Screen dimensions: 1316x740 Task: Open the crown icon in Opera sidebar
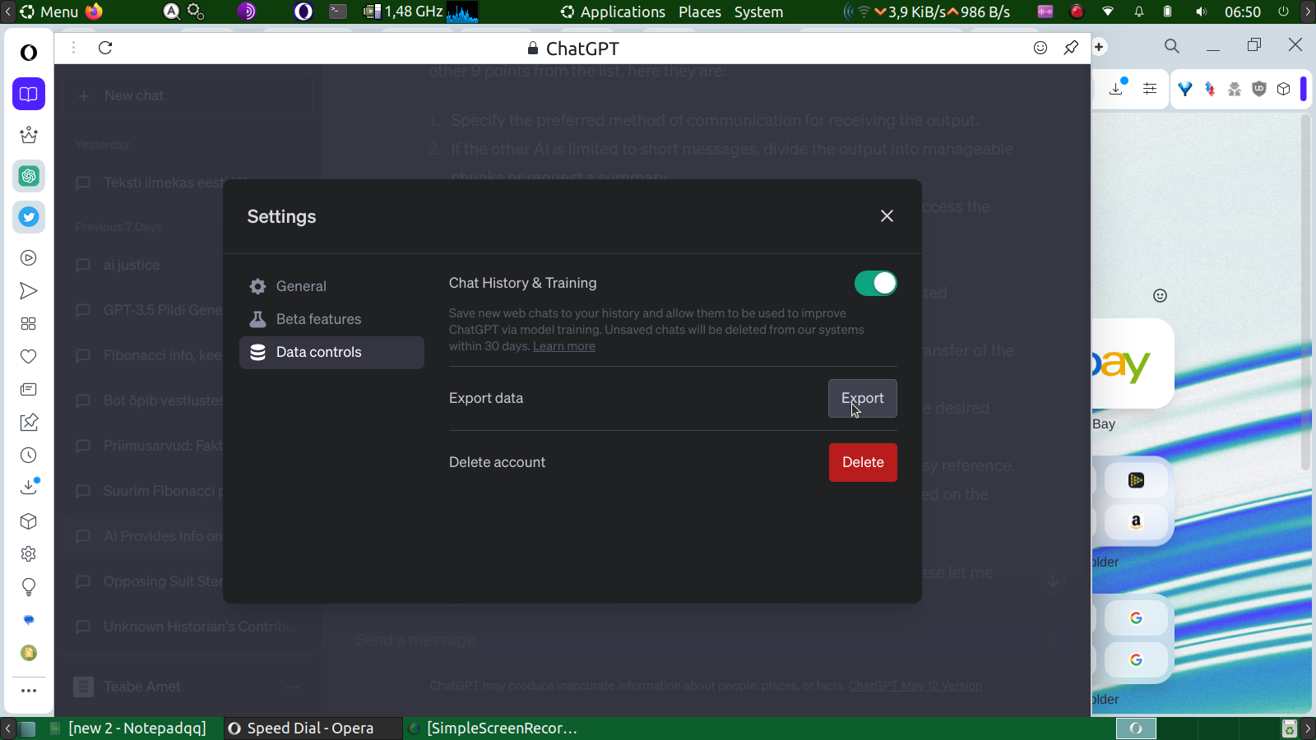tap(29, 135)
